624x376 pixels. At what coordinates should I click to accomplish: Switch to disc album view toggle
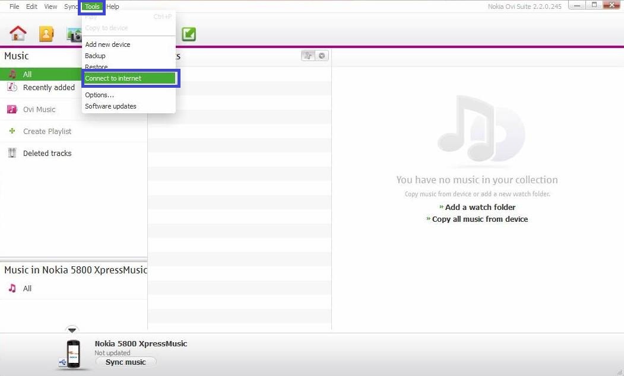pos(322,56)
